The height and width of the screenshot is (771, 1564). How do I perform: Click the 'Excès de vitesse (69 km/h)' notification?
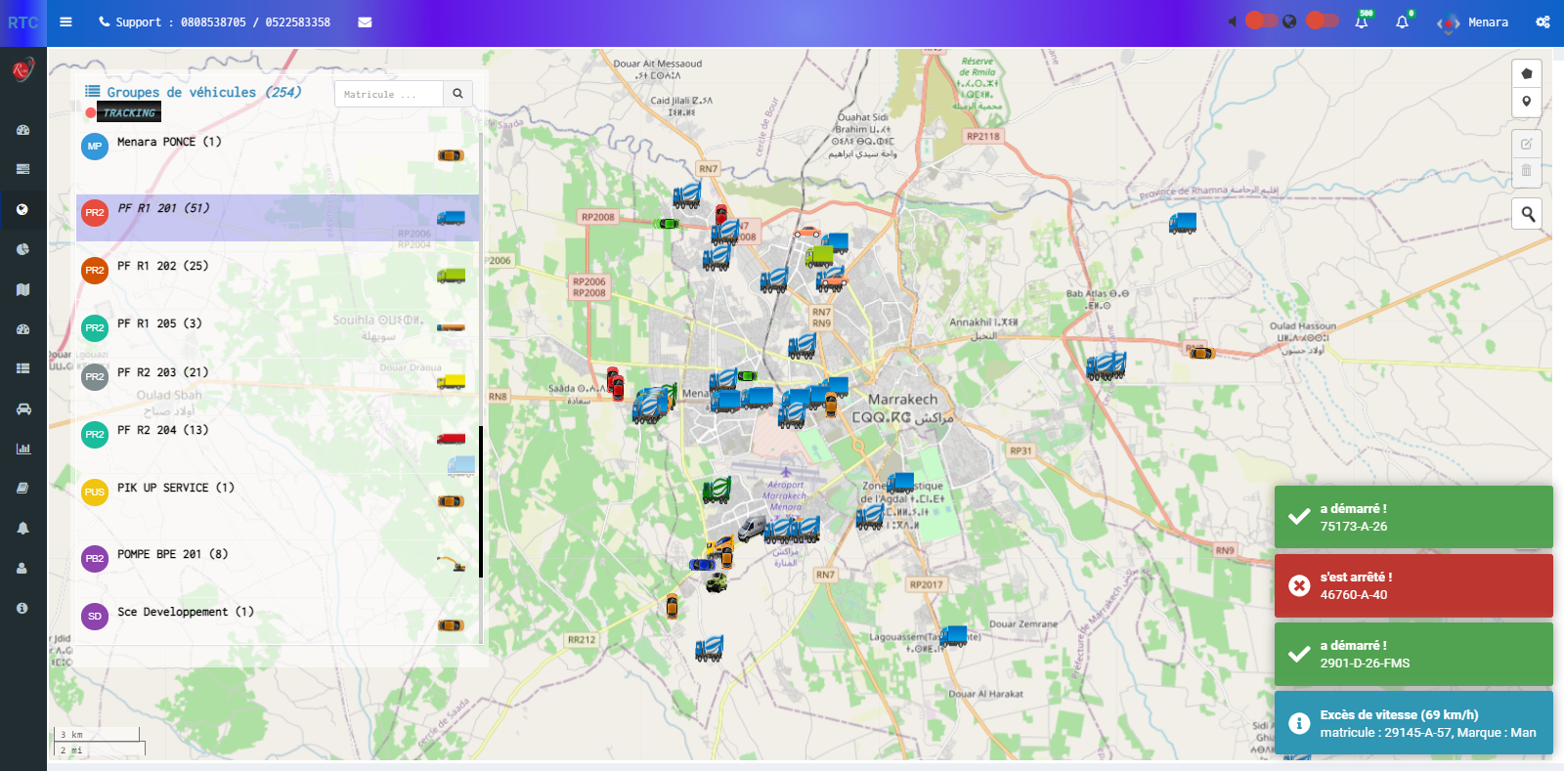pos(1413,723)
